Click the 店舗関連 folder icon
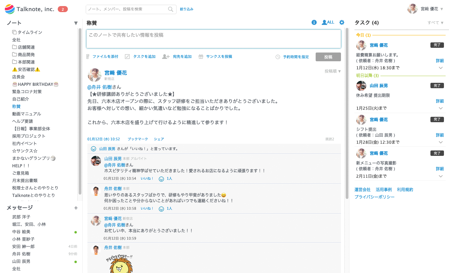Viewport: 449px width, 273px height. 15,47
